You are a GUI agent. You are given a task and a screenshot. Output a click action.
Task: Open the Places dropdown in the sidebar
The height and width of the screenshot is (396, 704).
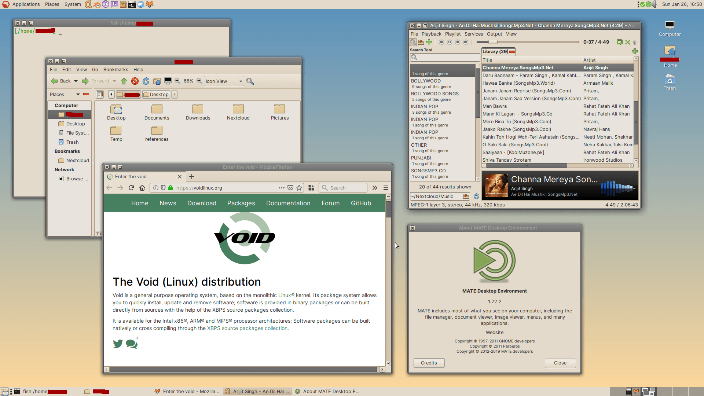78,94
